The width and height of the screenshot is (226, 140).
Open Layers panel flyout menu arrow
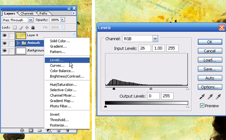click(x=73, y=13)
